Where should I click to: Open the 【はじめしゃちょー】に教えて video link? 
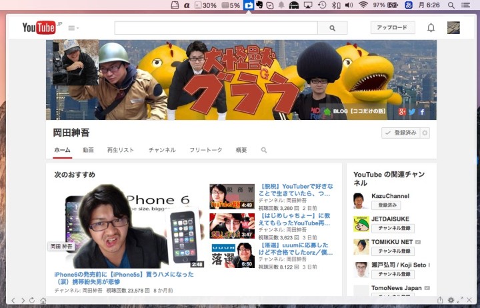tap(295, 219)
